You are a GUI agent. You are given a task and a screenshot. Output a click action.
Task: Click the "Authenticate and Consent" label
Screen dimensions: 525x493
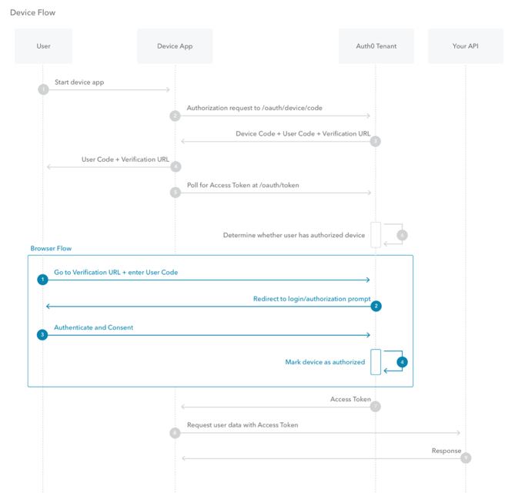(93, 327)
